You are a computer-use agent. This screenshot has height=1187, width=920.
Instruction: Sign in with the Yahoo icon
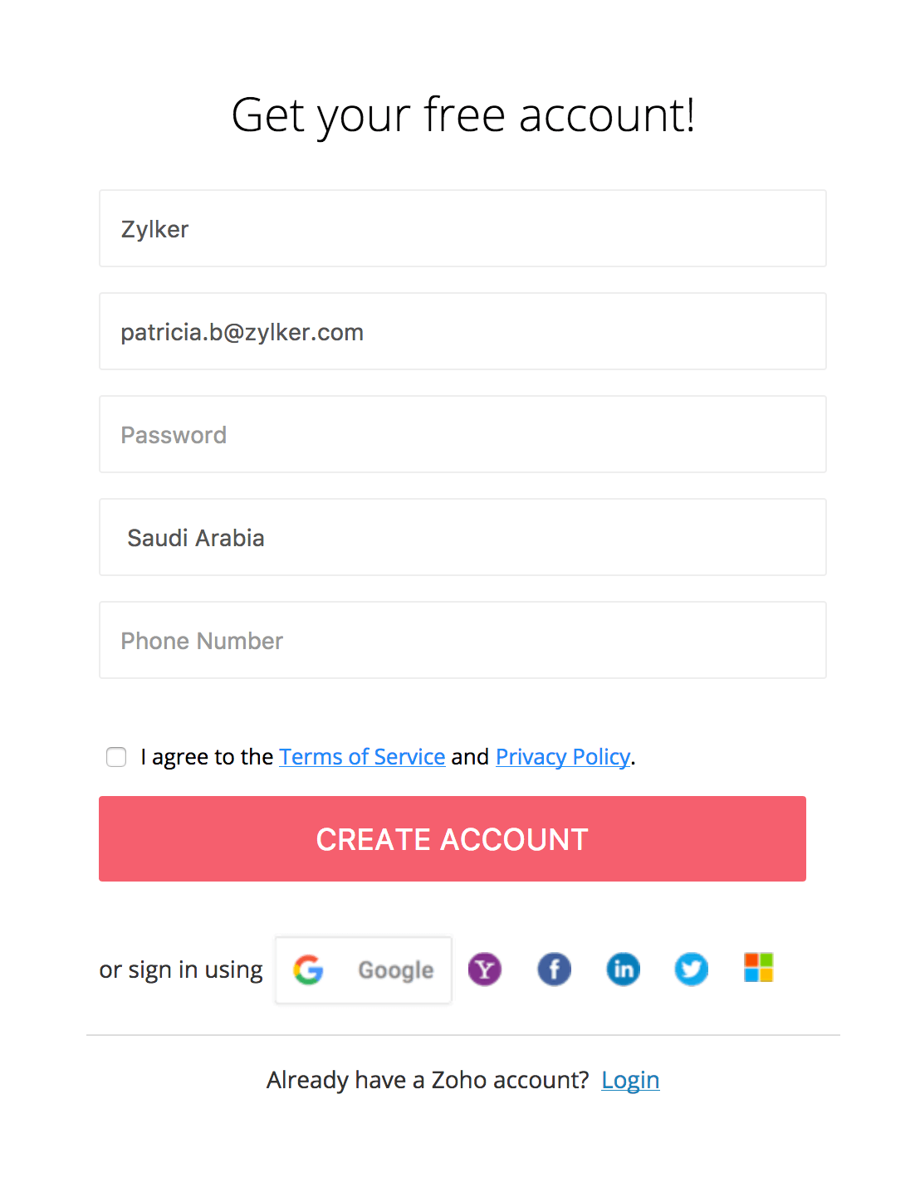tap(485, 969)
